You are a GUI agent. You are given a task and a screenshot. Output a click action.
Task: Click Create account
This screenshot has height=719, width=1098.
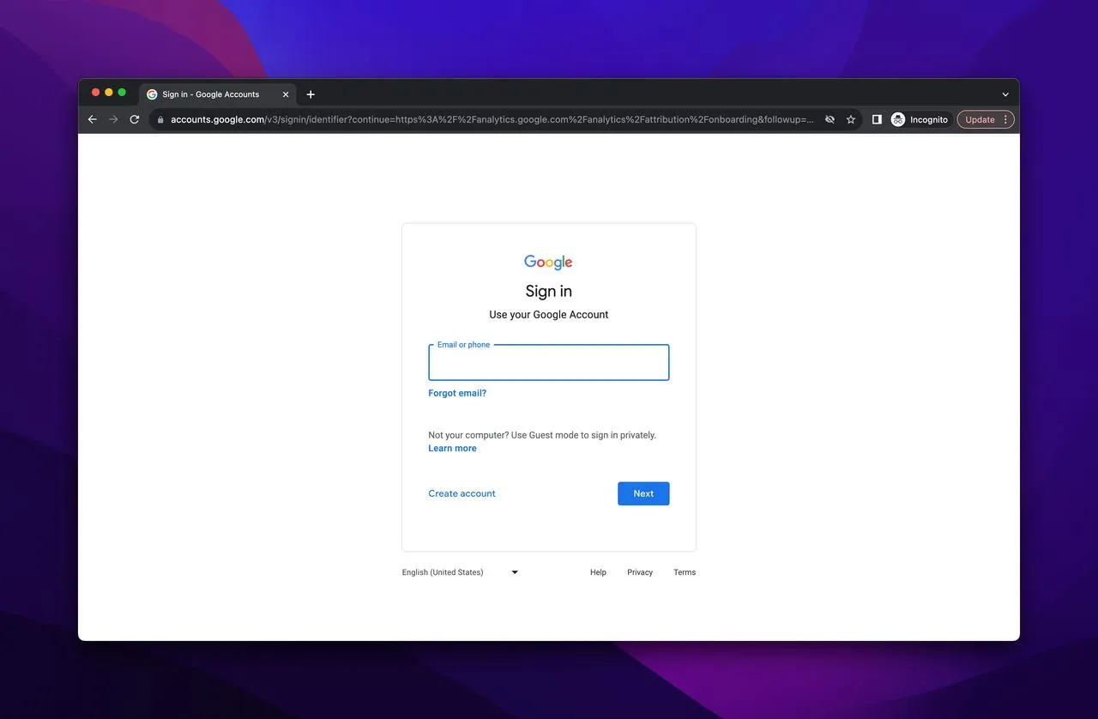pos(462,493)
